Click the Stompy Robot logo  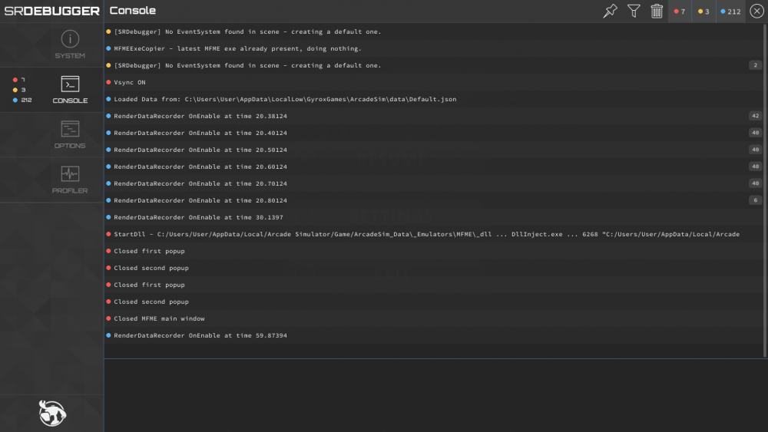[52, 413]
